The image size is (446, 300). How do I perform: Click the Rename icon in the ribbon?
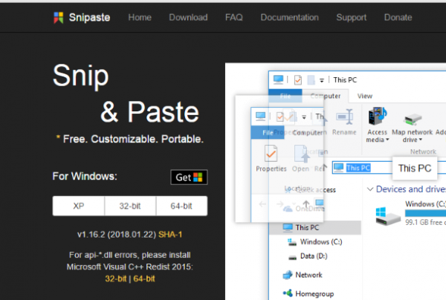pos(344,116)
